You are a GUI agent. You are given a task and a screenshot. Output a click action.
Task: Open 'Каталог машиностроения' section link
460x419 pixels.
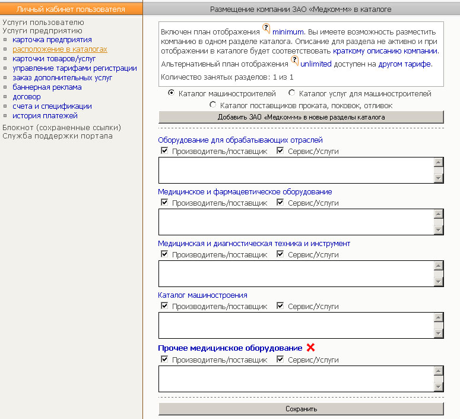(x=202, y=295)
